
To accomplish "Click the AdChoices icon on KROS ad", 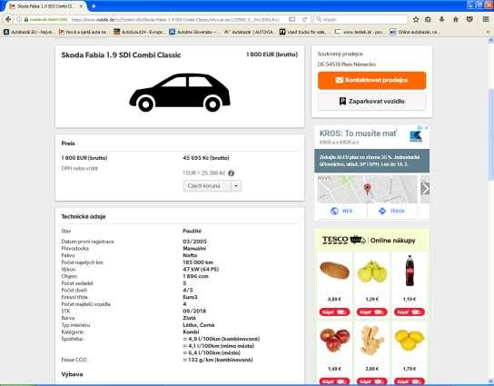I will [x=420, y=128].
